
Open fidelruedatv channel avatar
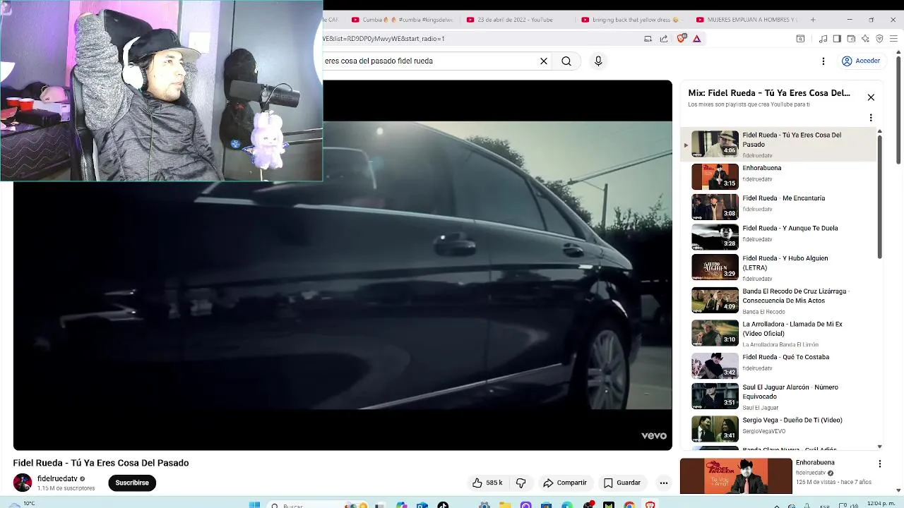pyautogui.click(x=23, y=483)
